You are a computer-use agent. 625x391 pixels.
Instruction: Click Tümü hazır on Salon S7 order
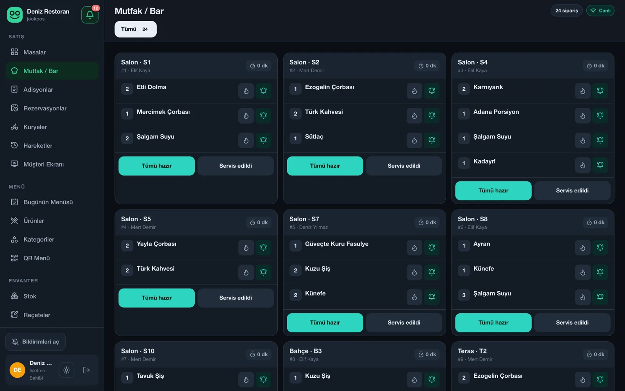pyautogui.click(x=325, y=323)
